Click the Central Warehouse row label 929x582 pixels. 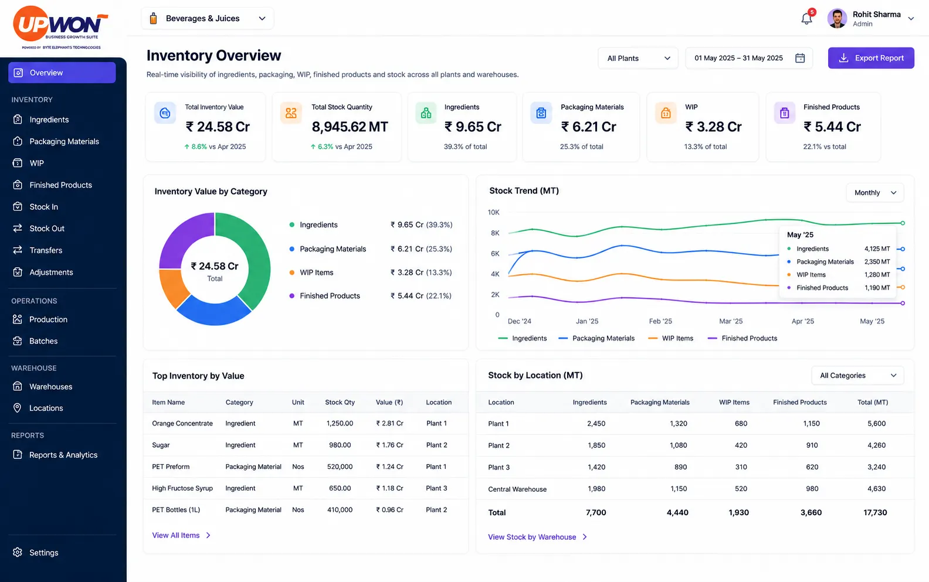click(x=517, y=489)
